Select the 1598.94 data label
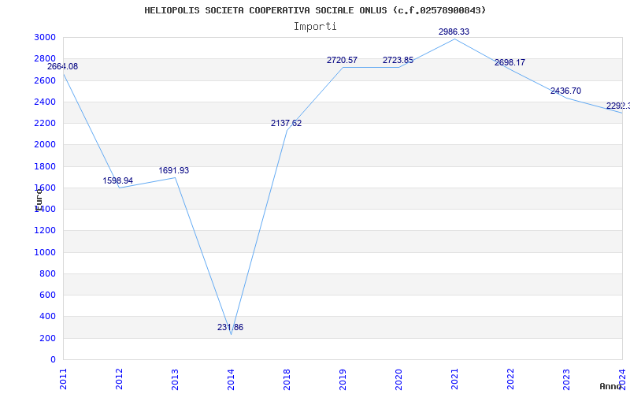This screenshot has width=630, height=394. [x=117, y=181]
